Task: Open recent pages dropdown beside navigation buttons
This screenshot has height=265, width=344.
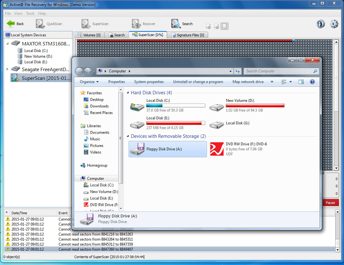Action: [x=94, y=71]
